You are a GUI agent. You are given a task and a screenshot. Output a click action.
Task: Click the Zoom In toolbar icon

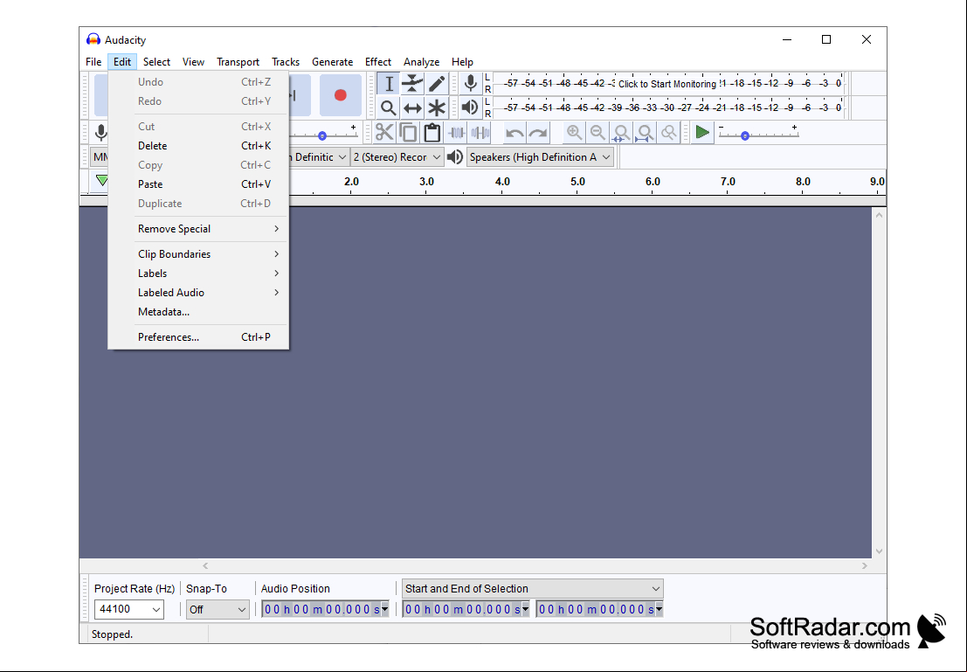[x=574, y=133]
